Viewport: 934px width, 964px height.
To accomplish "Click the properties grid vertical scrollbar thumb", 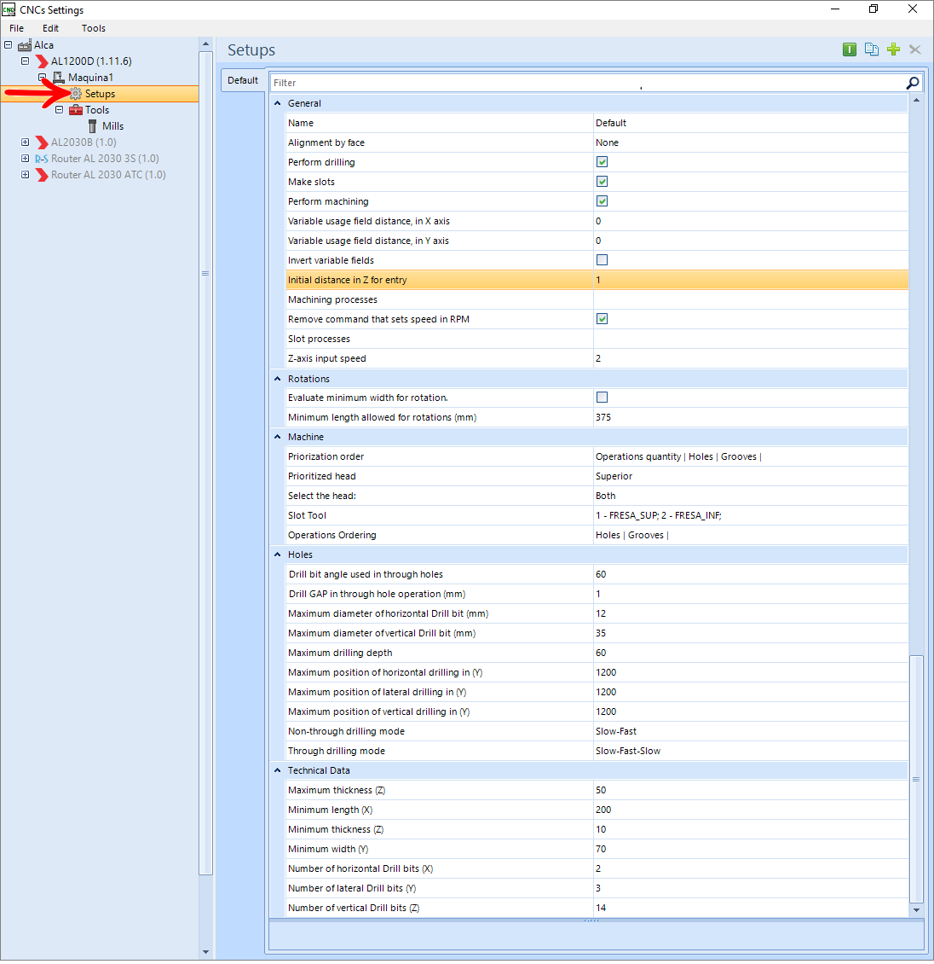I will pos(916,779).
